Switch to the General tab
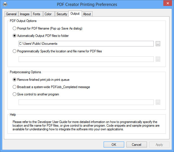Viewport: 174px width, 152px height. (x=11, y=14)
